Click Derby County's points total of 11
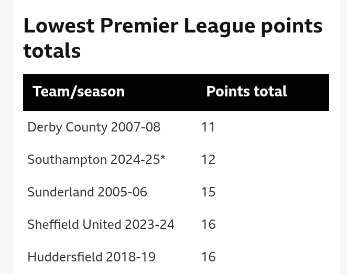The width and height of the screenshot is (347, 274). tap(208, 127)
